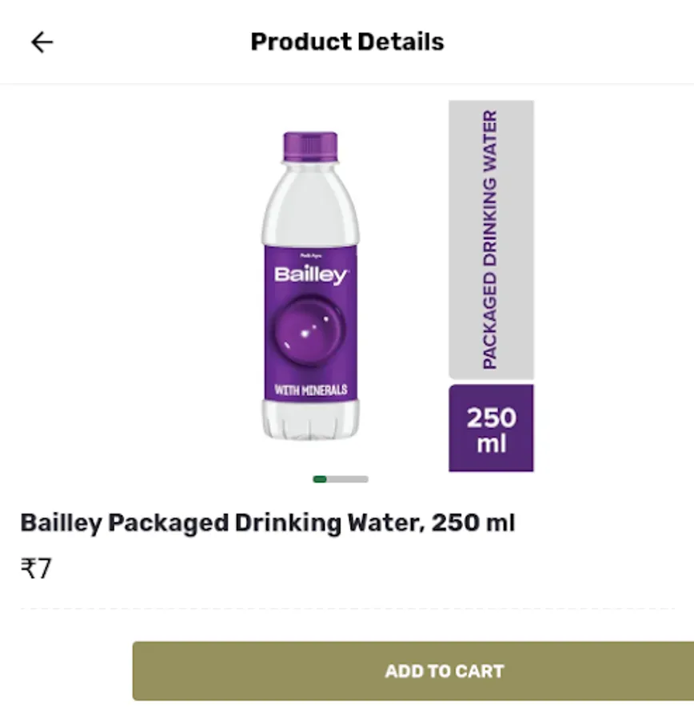This screenshot has height=720, width=694.
Task: Tap the purple bottle cap
Action: 310,146
